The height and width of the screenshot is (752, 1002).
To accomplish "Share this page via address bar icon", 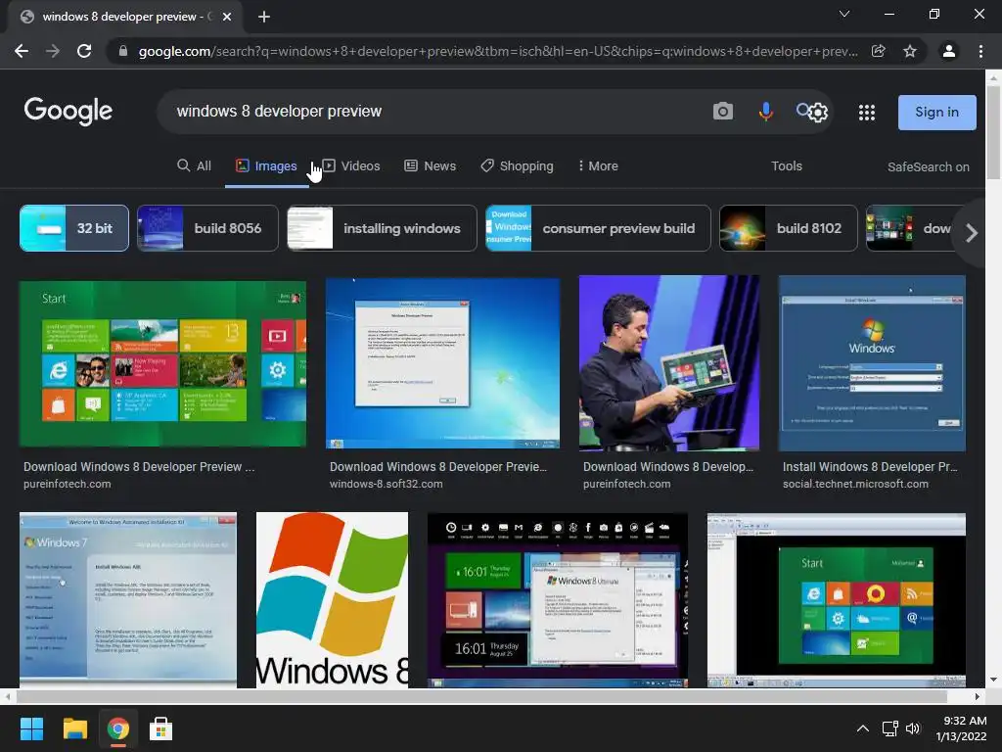I will click(x=879, y=51).
